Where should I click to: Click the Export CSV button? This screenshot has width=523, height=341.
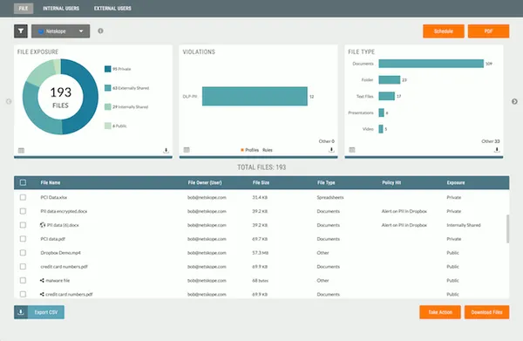(39, 312)
